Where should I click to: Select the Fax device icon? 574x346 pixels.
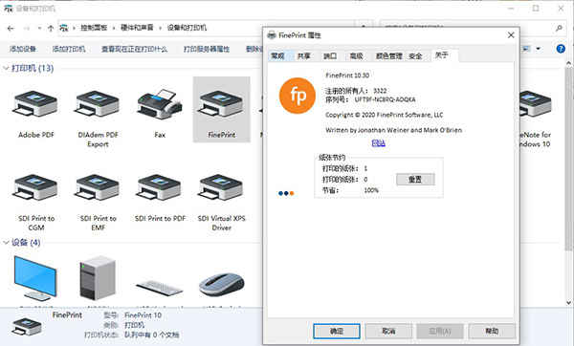click(x=160, y=104)
